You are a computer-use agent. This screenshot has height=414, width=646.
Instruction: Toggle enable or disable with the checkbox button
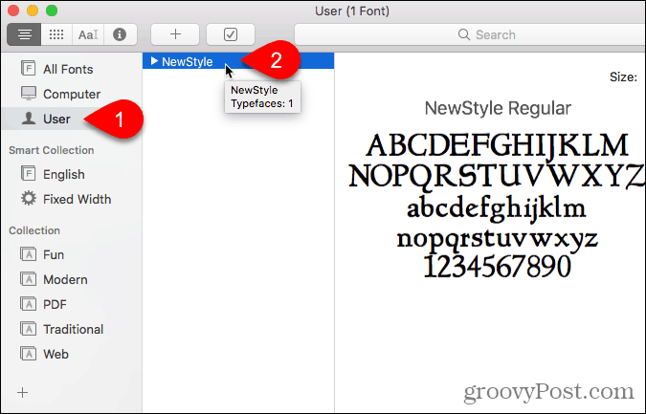pyautogui.click(x=231, y=34)
